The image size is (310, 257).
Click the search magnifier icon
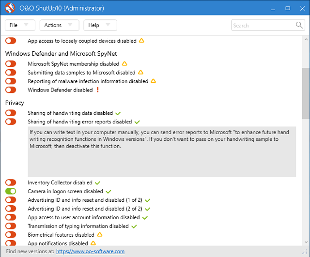click(300, 25)
